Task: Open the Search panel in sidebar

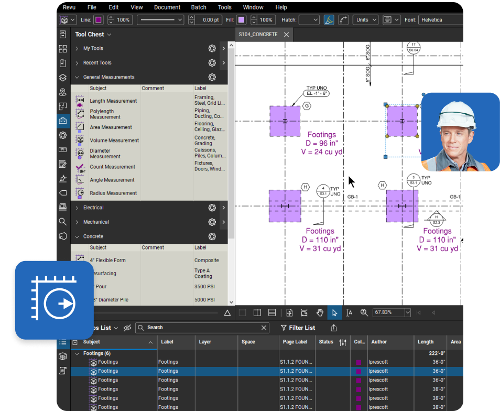Action: click(x=63, y=221)
